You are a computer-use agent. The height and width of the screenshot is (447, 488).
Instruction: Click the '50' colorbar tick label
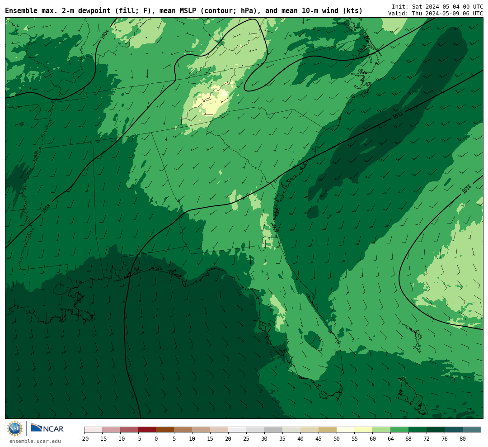(x=337, y=438)
